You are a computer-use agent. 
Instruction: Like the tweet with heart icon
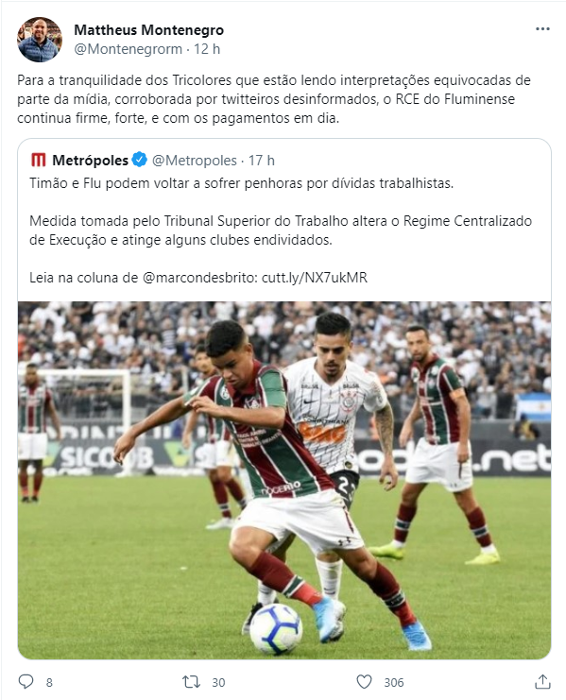pos(364,682)
